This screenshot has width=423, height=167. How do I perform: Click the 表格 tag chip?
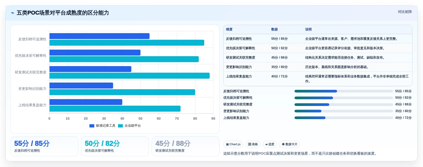tap(253, 144)
